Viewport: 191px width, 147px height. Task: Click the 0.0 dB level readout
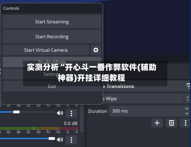click(71, 123)
